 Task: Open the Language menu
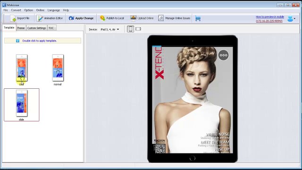[x=54, y=10]
